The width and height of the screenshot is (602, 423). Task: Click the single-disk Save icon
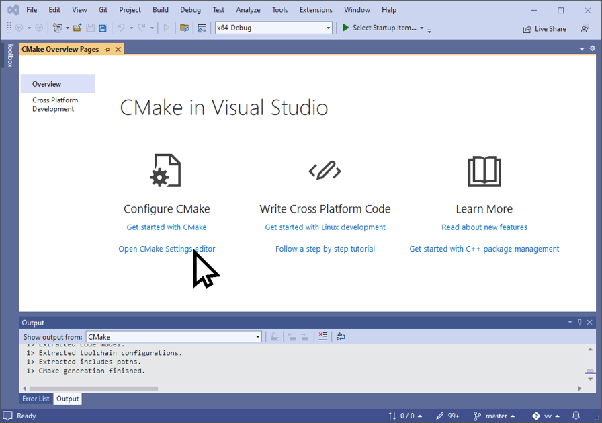[x=90, y=28]
